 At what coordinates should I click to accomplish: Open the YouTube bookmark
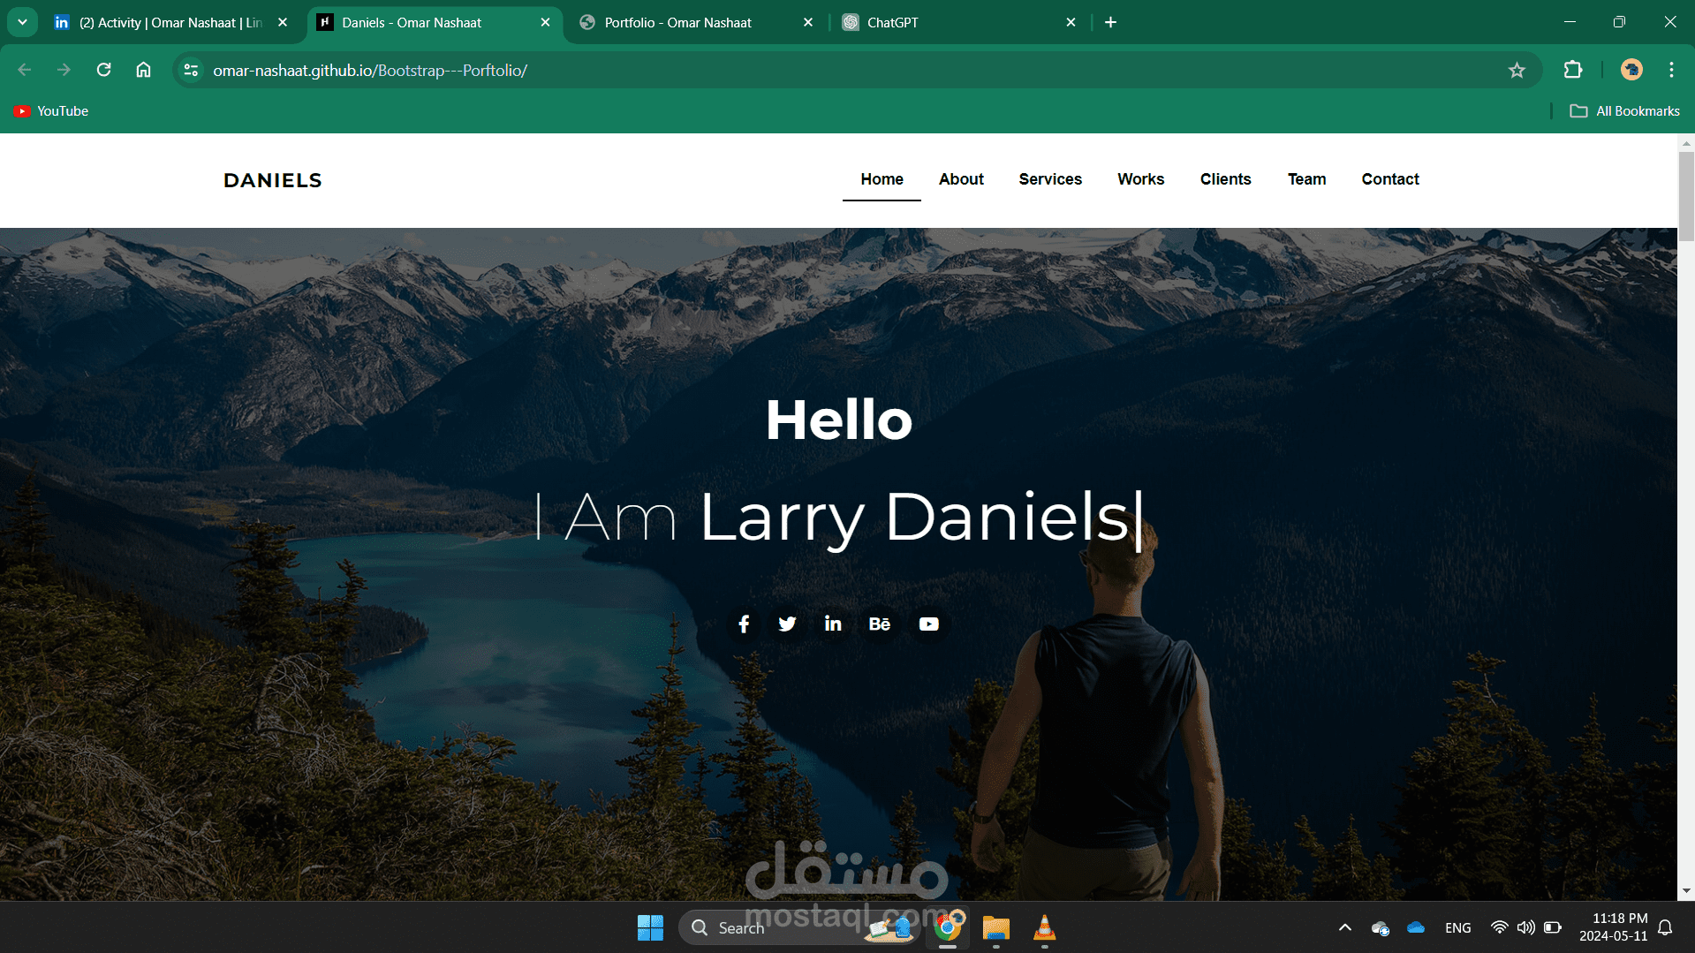click(x=51, y=111)
